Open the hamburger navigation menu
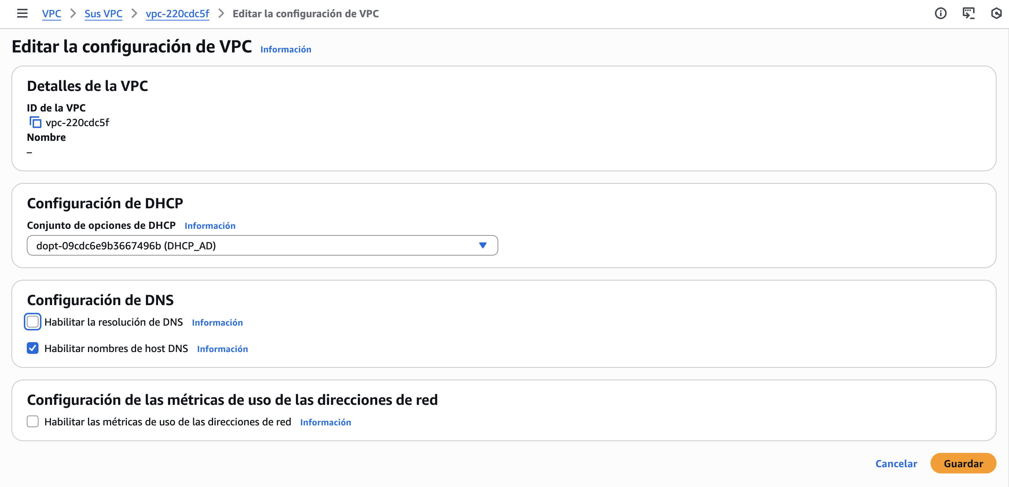Image resolution: width=1009 pixels, height=487 pixels. click(22, 13)
